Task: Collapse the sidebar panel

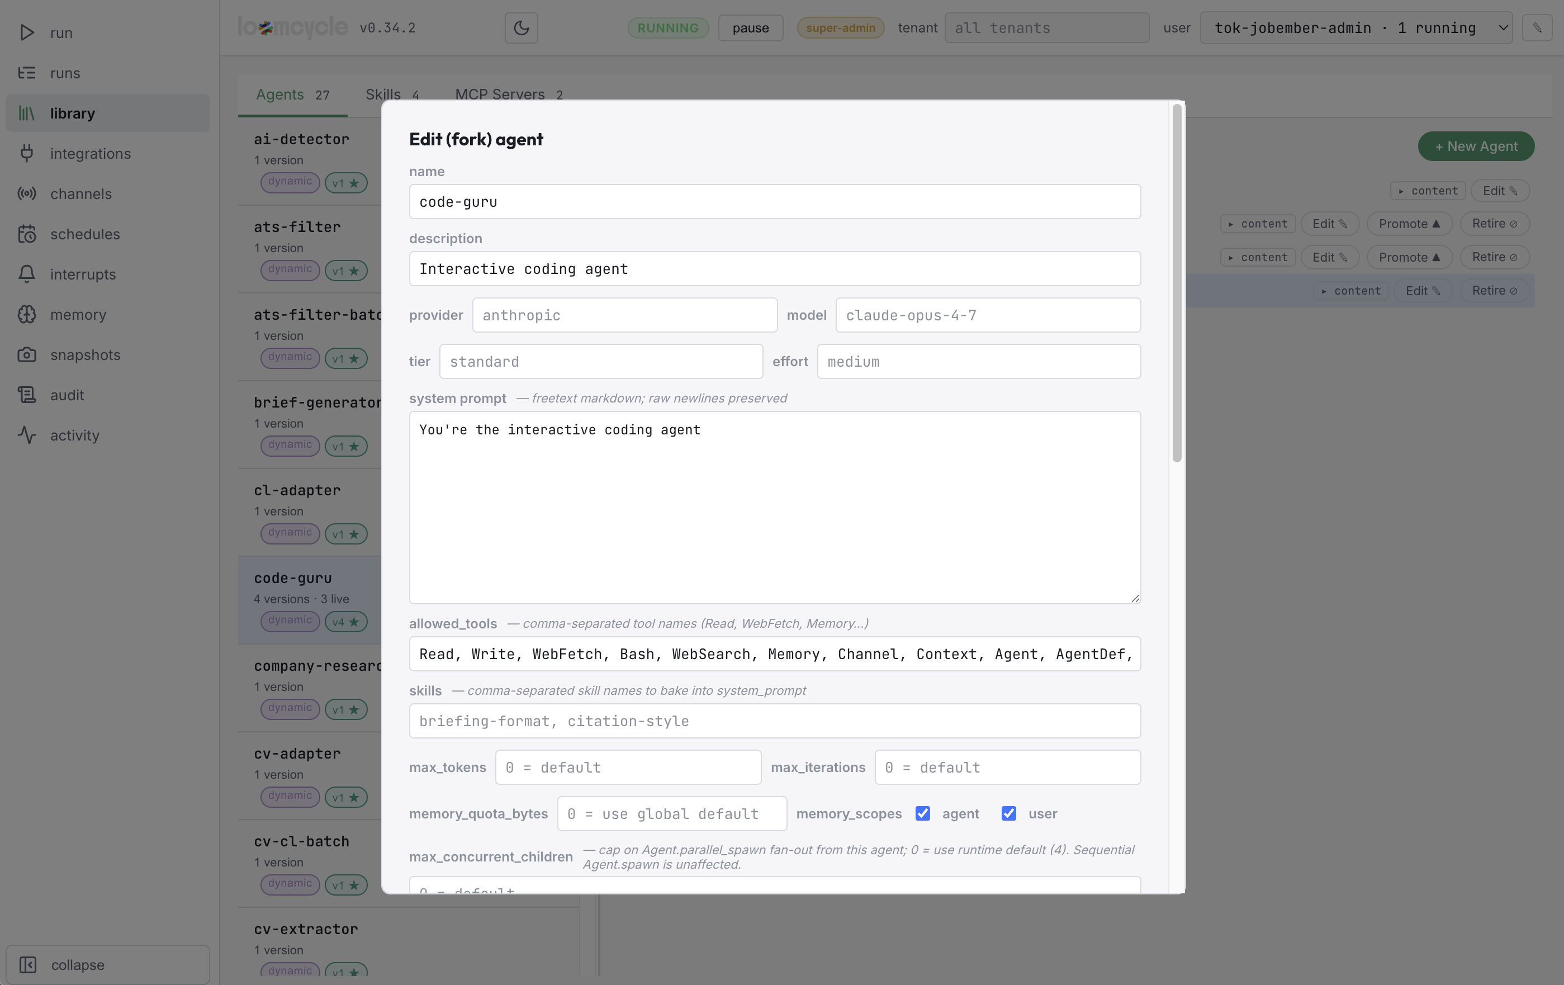Action: pyautogui.click(x=108, y=964)
